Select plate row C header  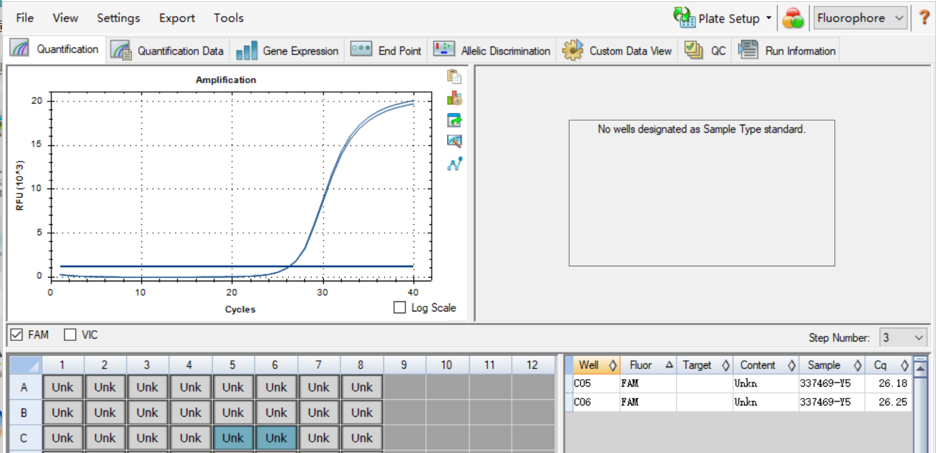[x=25, y=438]
